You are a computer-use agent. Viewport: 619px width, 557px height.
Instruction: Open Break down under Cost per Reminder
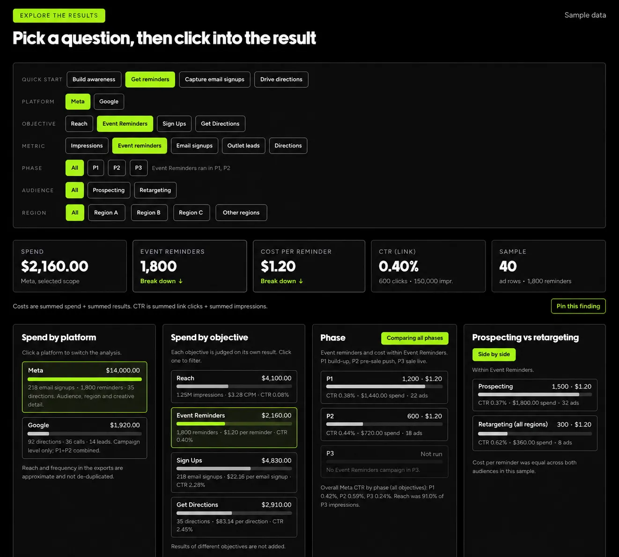click(x=282, y=281)
